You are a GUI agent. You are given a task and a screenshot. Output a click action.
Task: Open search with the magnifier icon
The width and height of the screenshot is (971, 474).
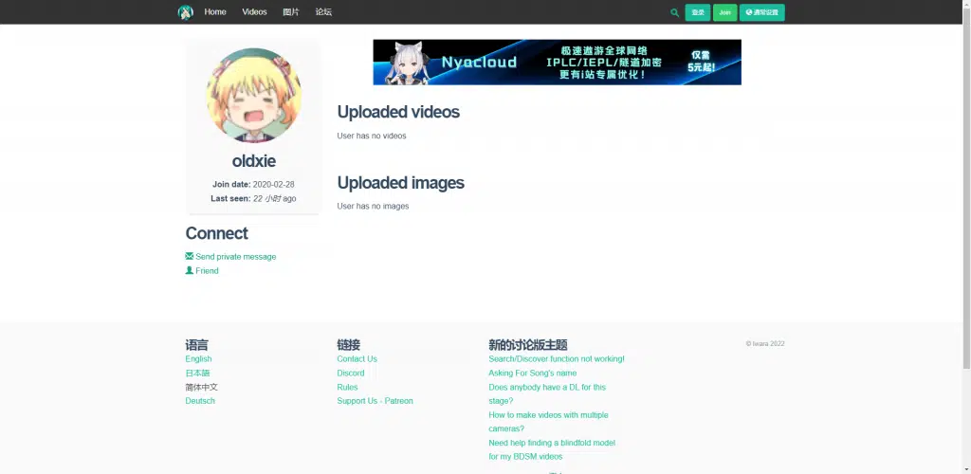click(x=674, y=12)
